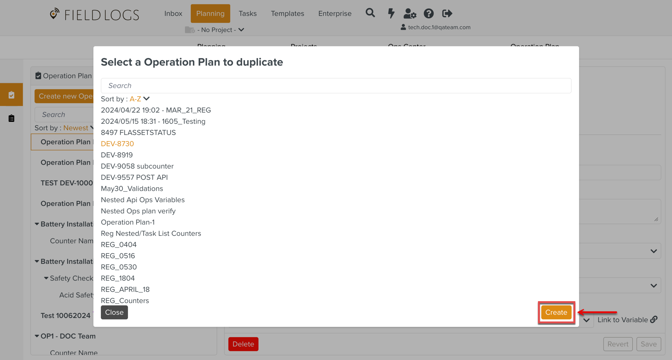Click the Create button in dialog
This screenshot has height=360, width=672.
point(556,312)
